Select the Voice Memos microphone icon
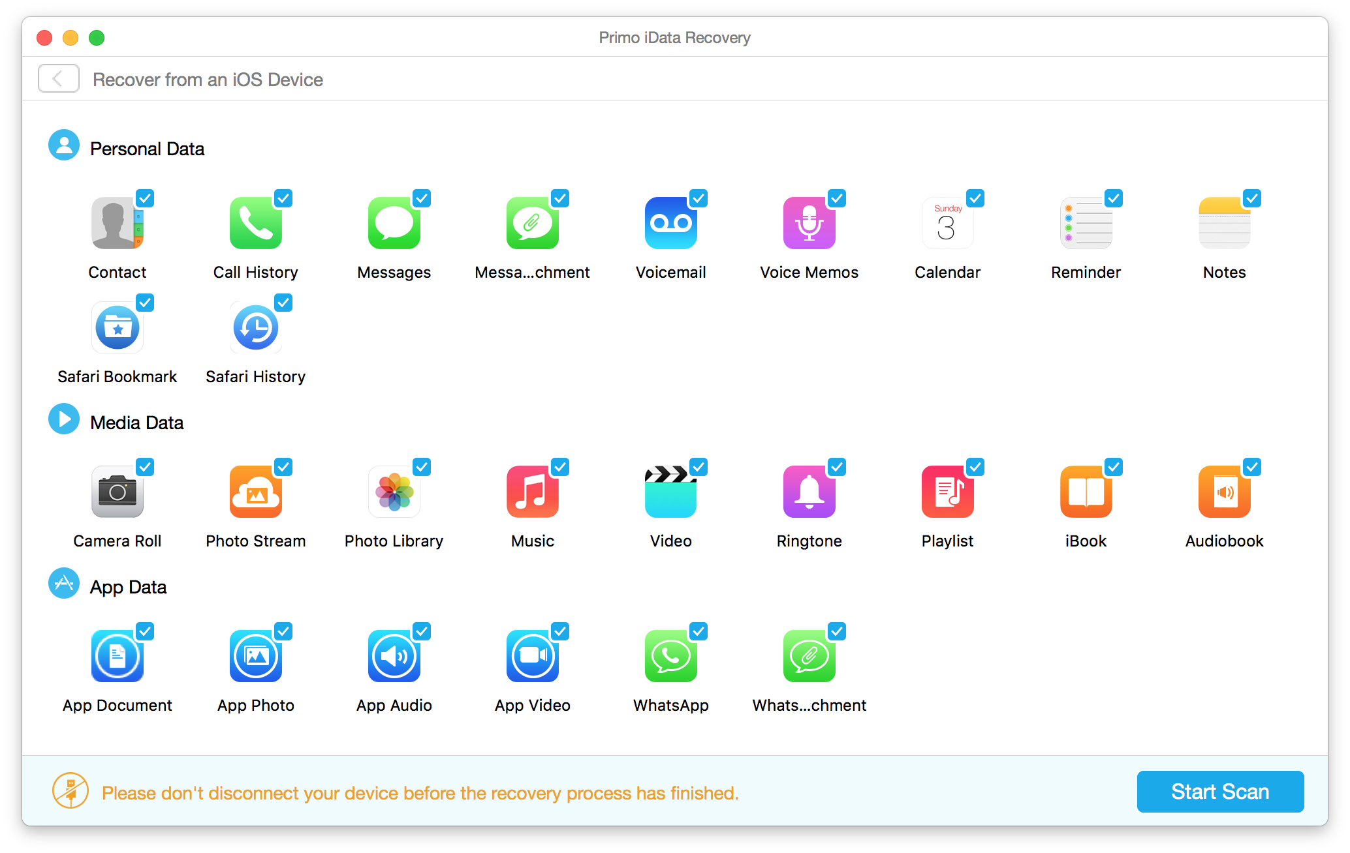 [x=809, y=223]
